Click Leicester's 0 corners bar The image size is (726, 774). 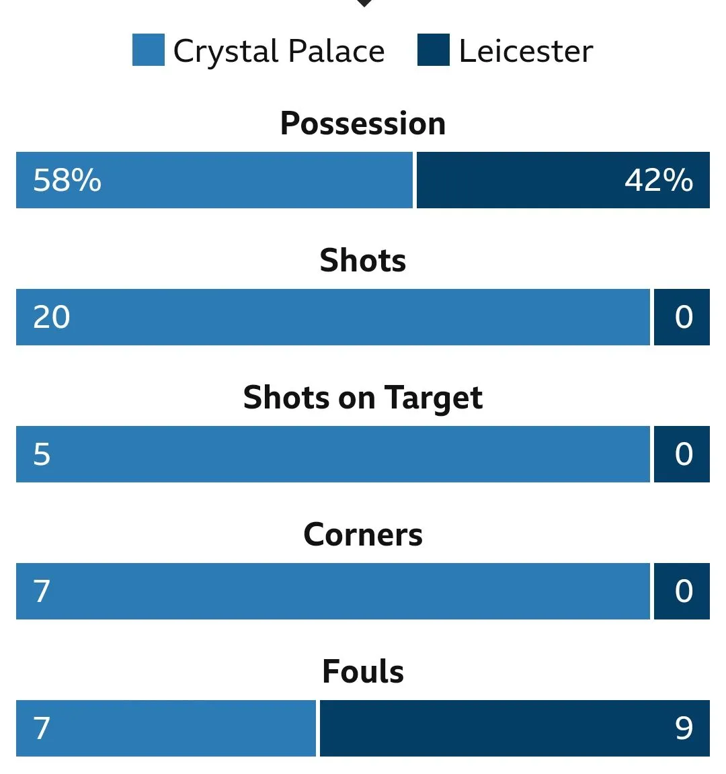[682, 591]
